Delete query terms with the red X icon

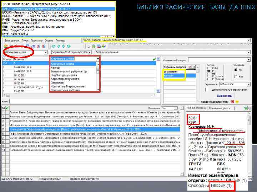click(x=190, y=67)
